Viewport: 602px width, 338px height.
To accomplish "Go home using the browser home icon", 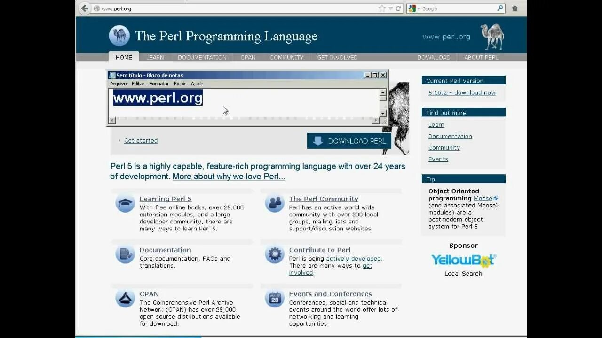I will 515,8.
